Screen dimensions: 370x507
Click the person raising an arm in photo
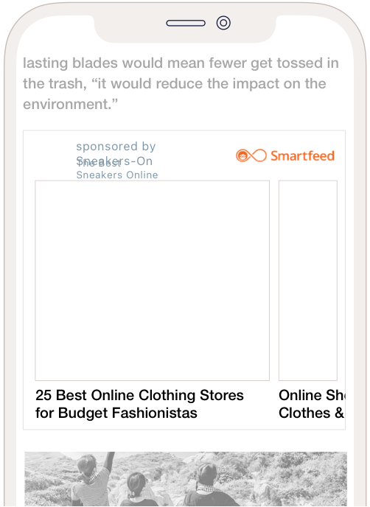[x=91, y=480]
